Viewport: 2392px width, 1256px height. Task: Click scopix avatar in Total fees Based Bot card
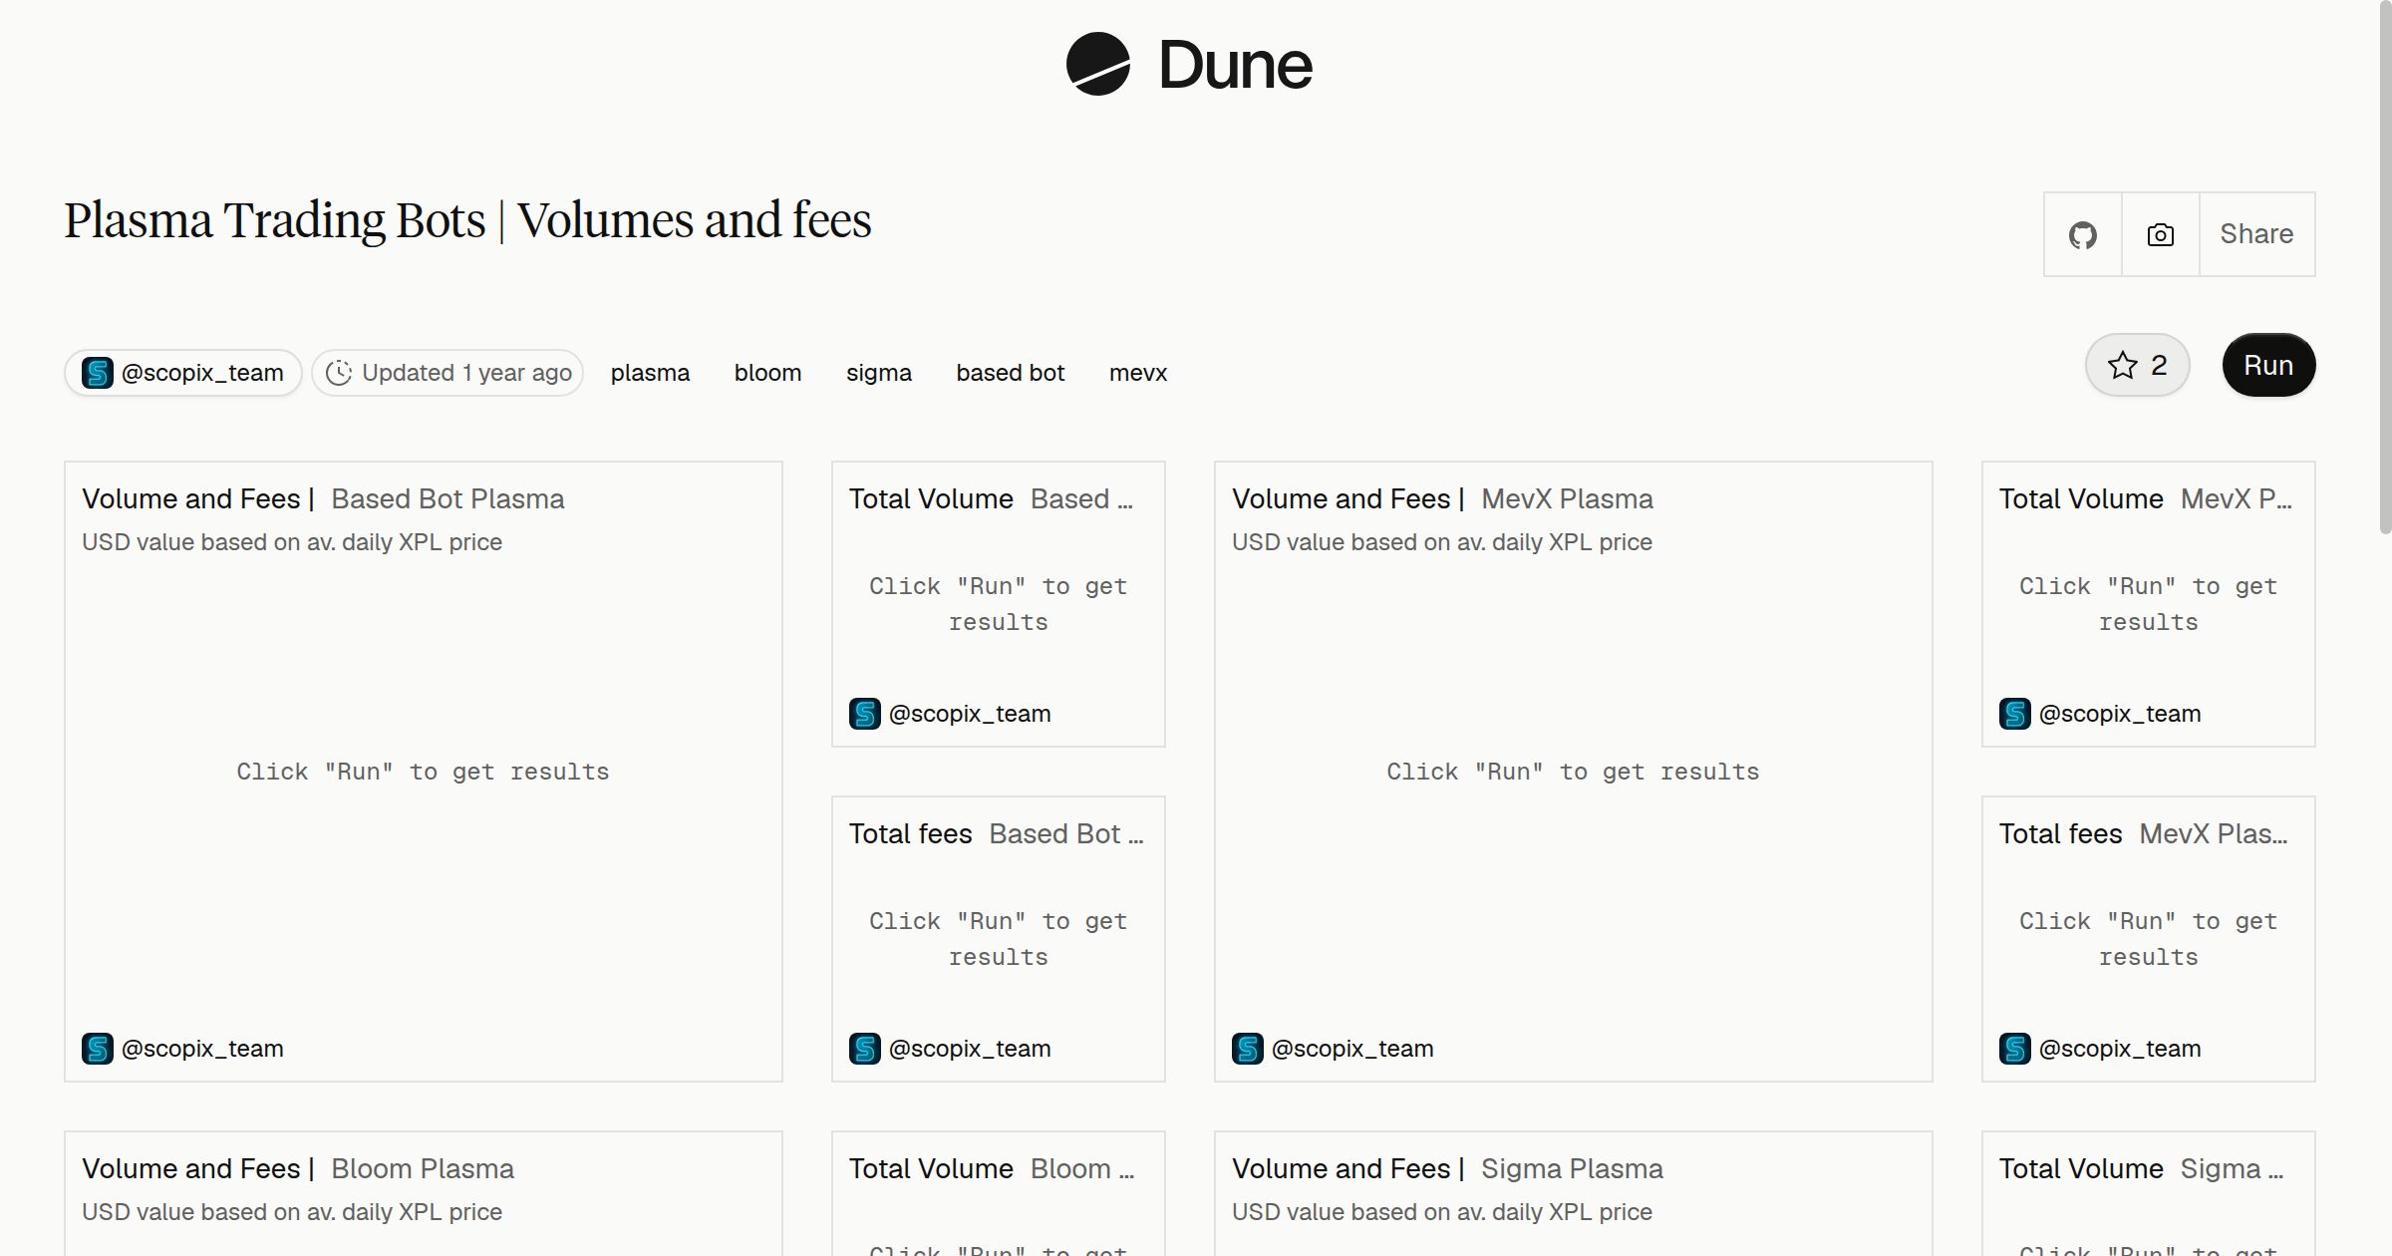click(x=865, y=1049)
